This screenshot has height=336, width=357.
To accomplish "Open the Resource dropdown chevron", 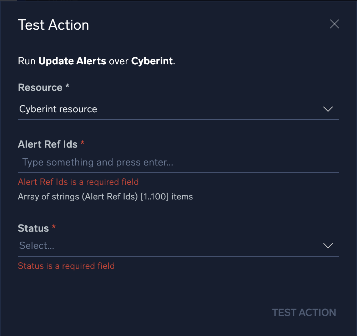I will pos(328,109).
